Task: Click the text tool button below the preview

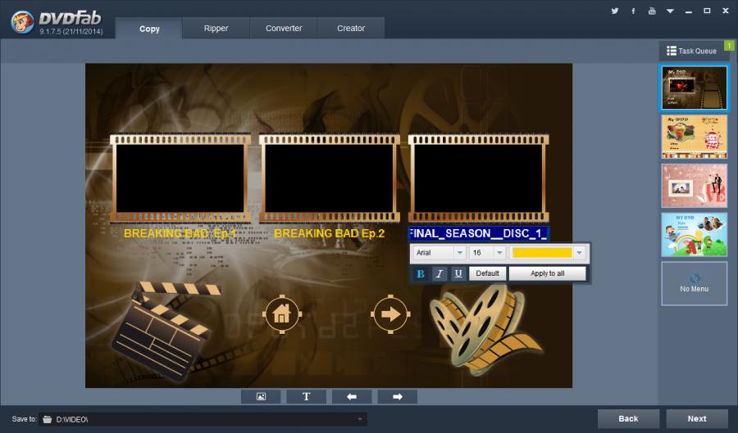Action: pos(307,397)
